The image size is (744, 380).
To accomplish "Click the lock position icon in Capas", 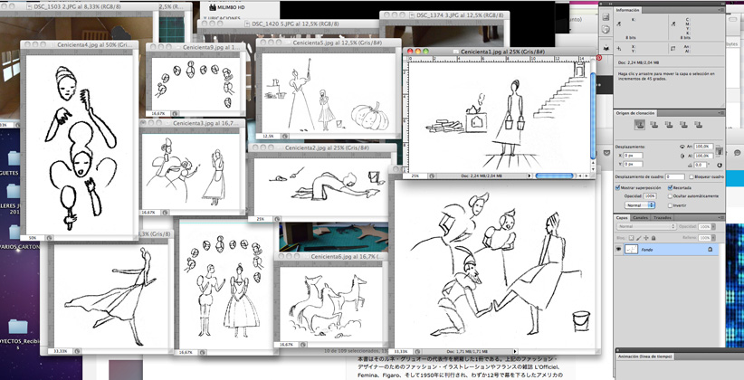I will click(646, 238).
